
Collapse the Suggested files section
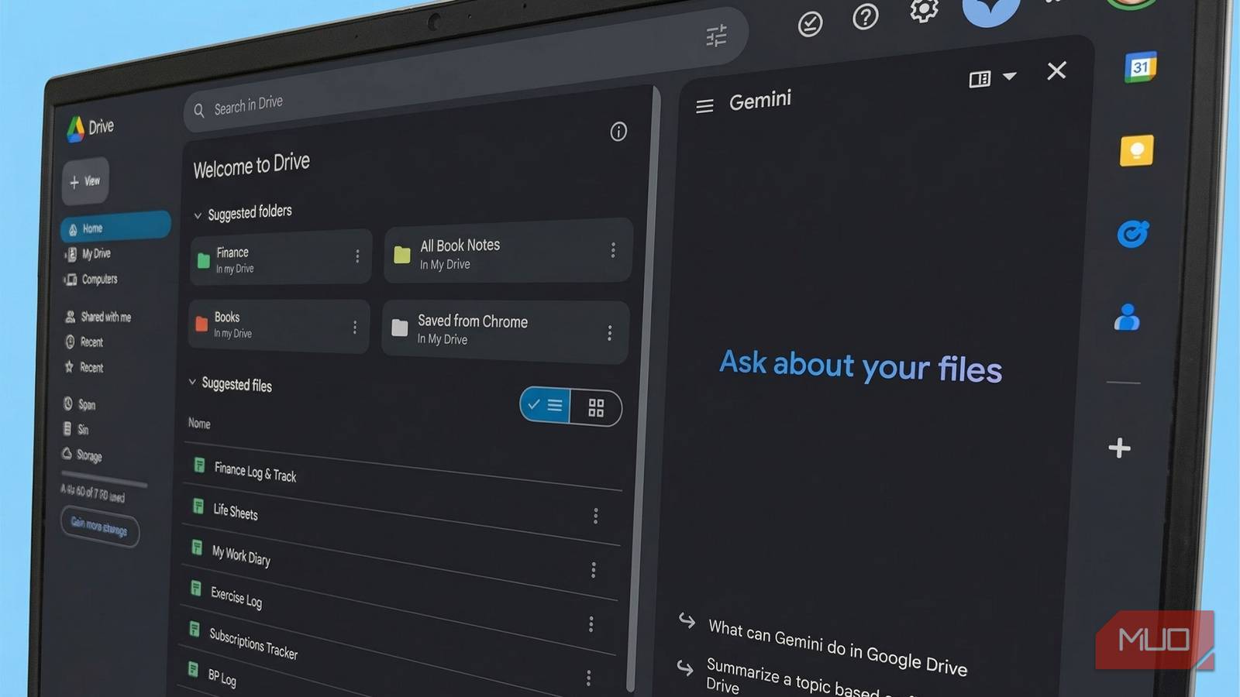click(x=192, y=382)
